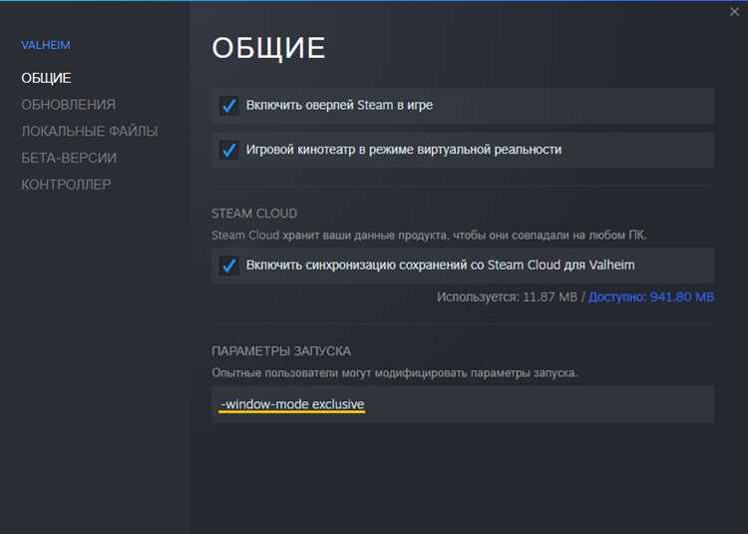Click the Доступно: 941.80 MB link
This screenshot has height=534, width=748.
pyautogui.click(x=651, y=296)
